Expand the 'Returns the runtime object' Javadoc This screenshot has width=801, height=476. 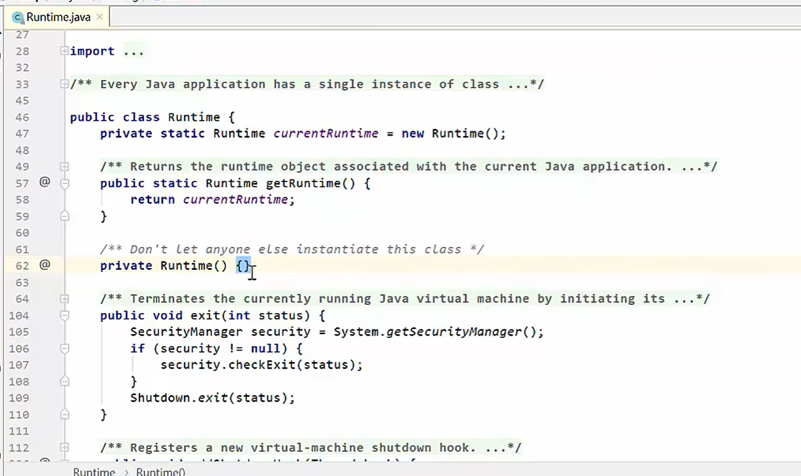coord(64,167)
